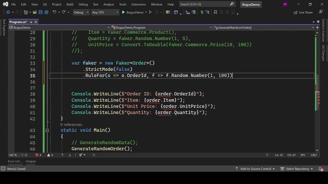The height and width of the screenshot is (184, 328).
Task: Click the Save All icon
Action: [46, 12]
